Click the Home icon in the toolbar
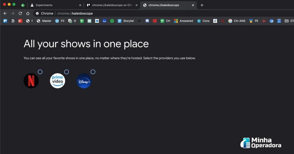 (x=28, y=13)
